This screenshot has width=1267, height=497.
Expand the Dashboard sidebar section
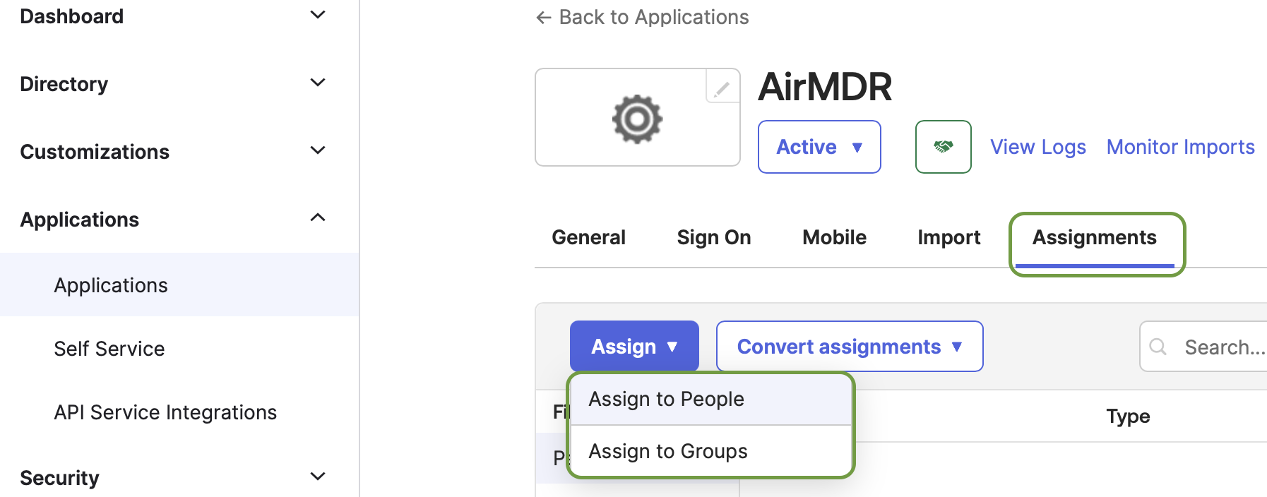pyautogui.click(x=318, y=16)
